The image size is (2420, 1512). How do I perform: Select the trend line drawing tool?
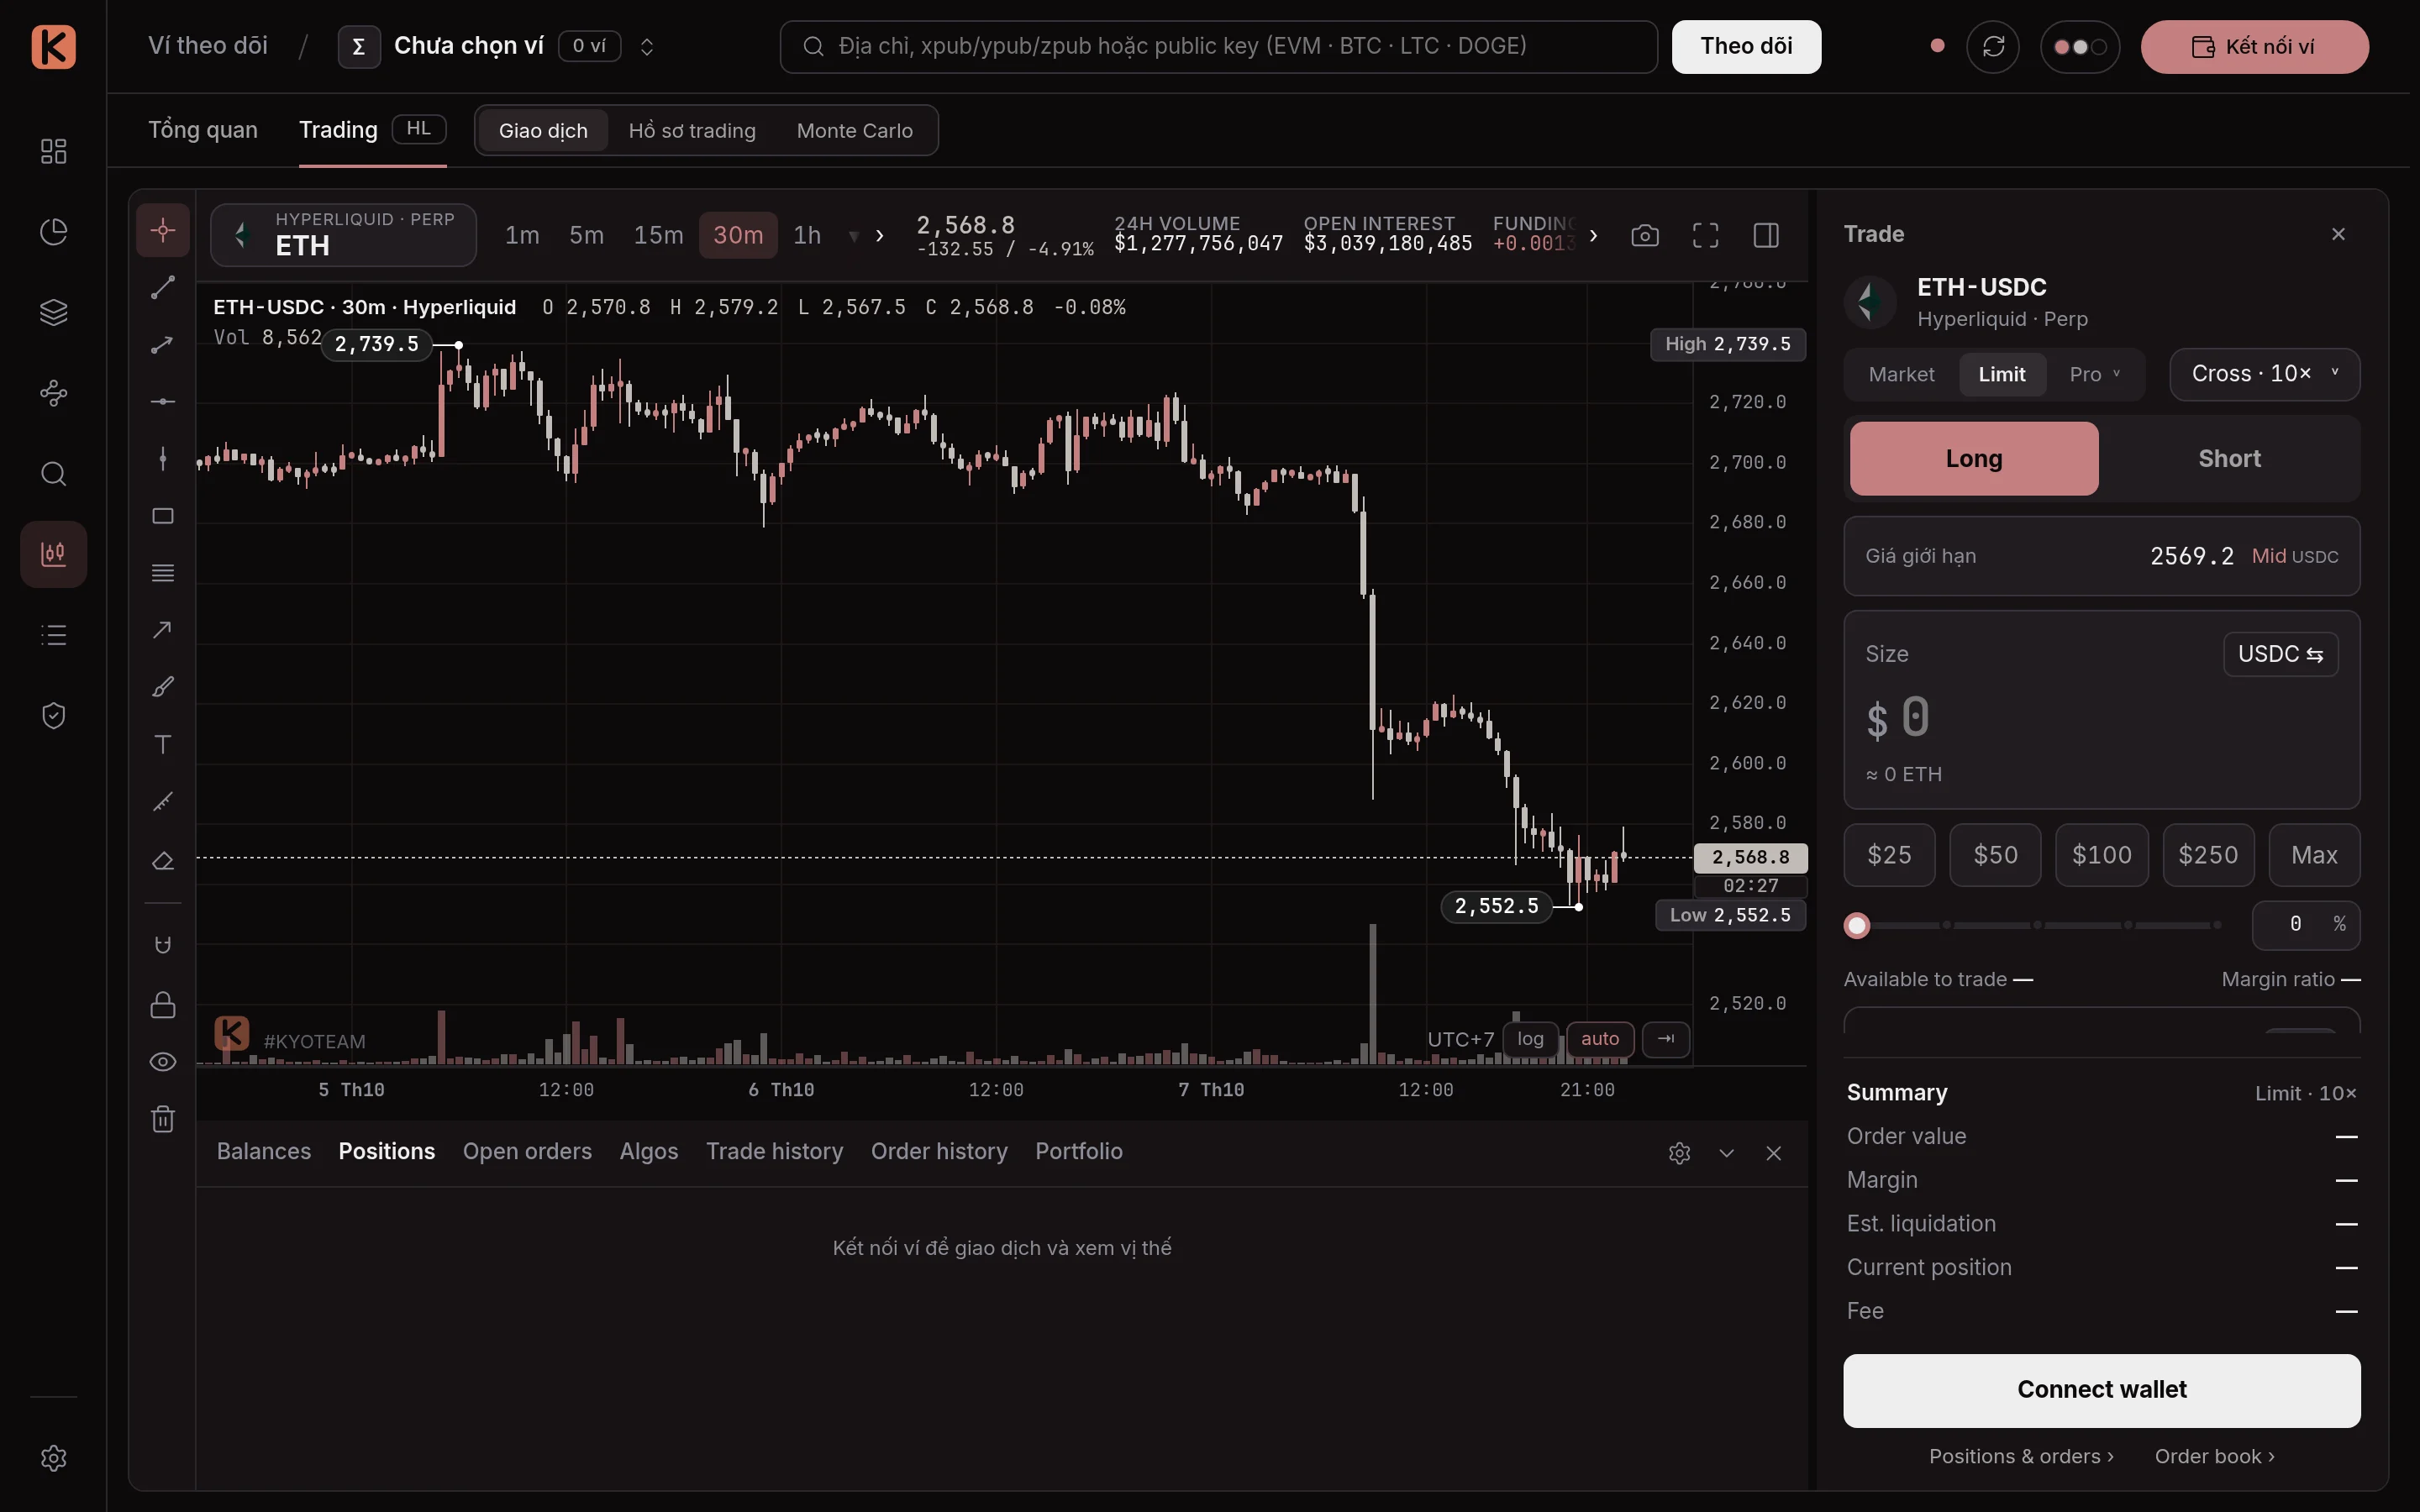tap(163, 288)
